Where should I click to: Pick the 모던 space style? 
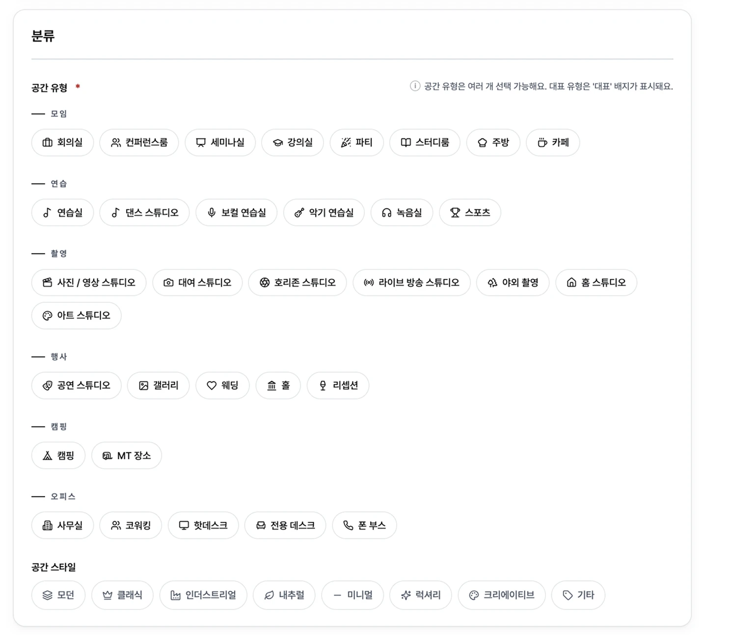click(x=58, y=595)
